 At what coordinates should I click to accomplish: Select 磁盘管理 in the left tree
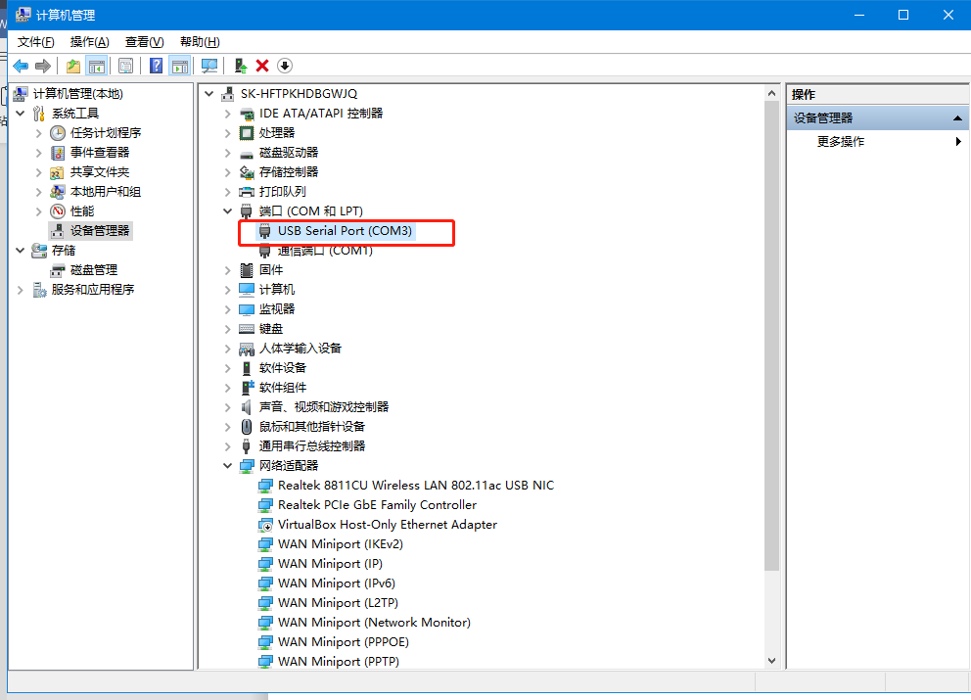pyautogui.click(x=93, y=270)
